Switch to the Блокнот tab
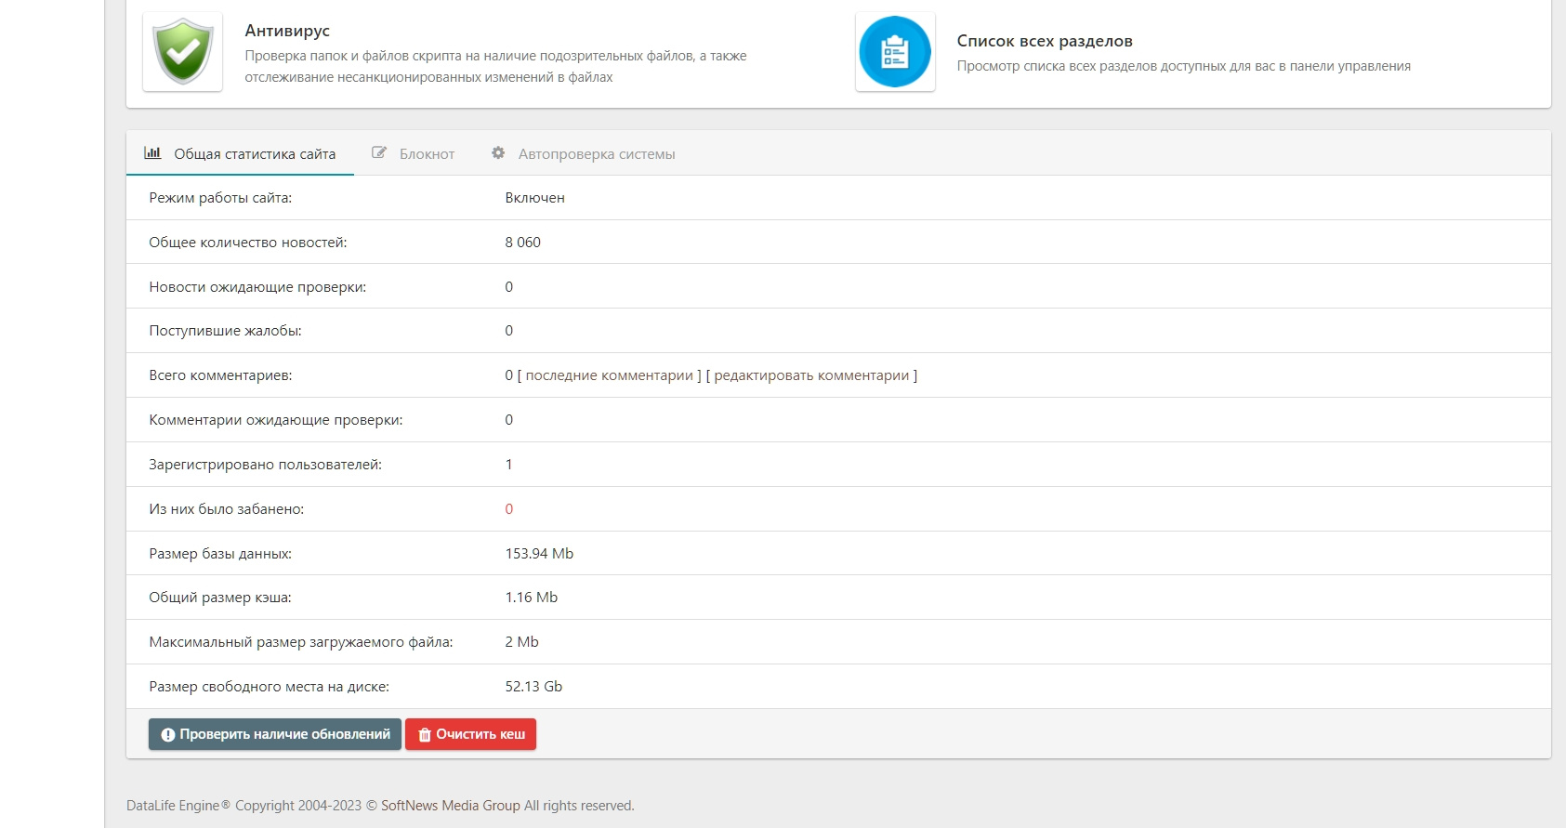Viewport: 1566px width, 828px height. tap(414, 153)
